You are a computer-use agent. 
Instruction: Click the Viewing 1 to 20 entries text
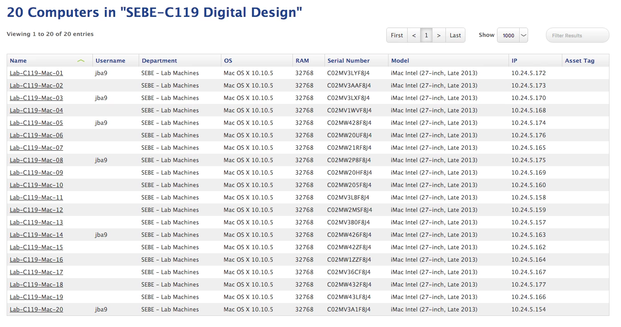point(50,34)
